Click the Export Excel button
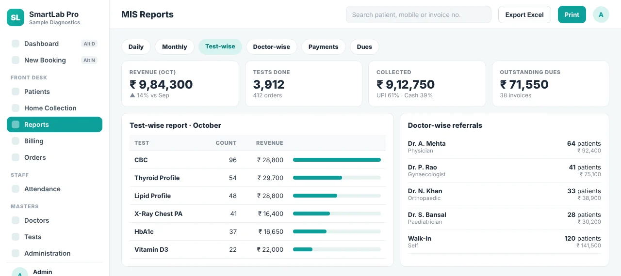The image size is (621, 276). [x=524, y=15]
